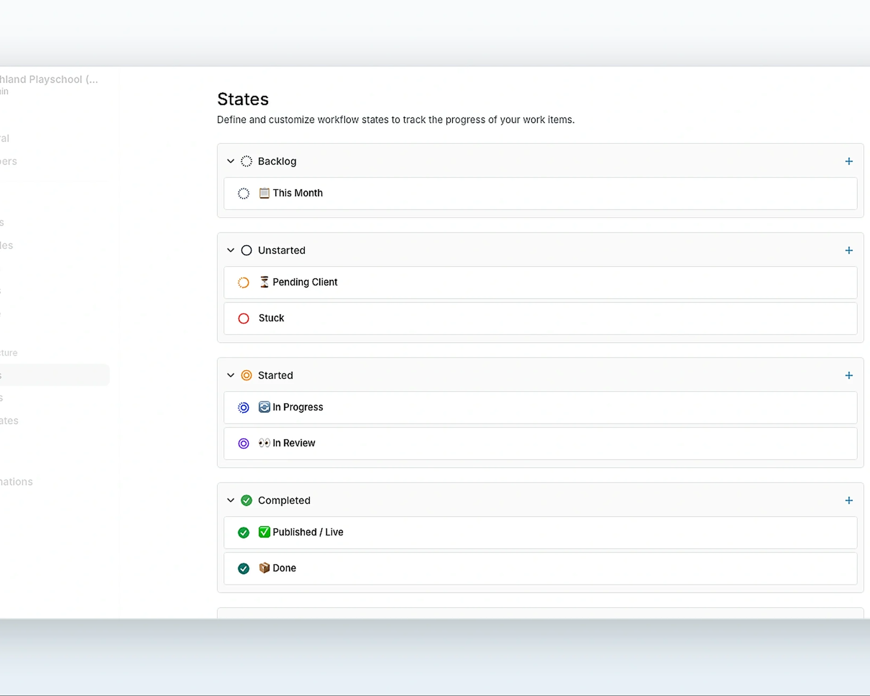Viewport: 870px width, 696px height.
Task: Click the Backlog dashed circle group icon
Action: 246,161
